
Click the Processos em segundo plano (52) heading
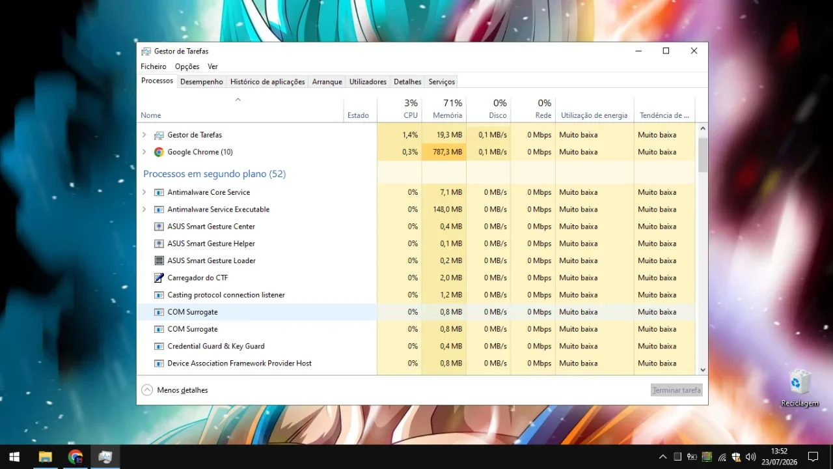214,174
